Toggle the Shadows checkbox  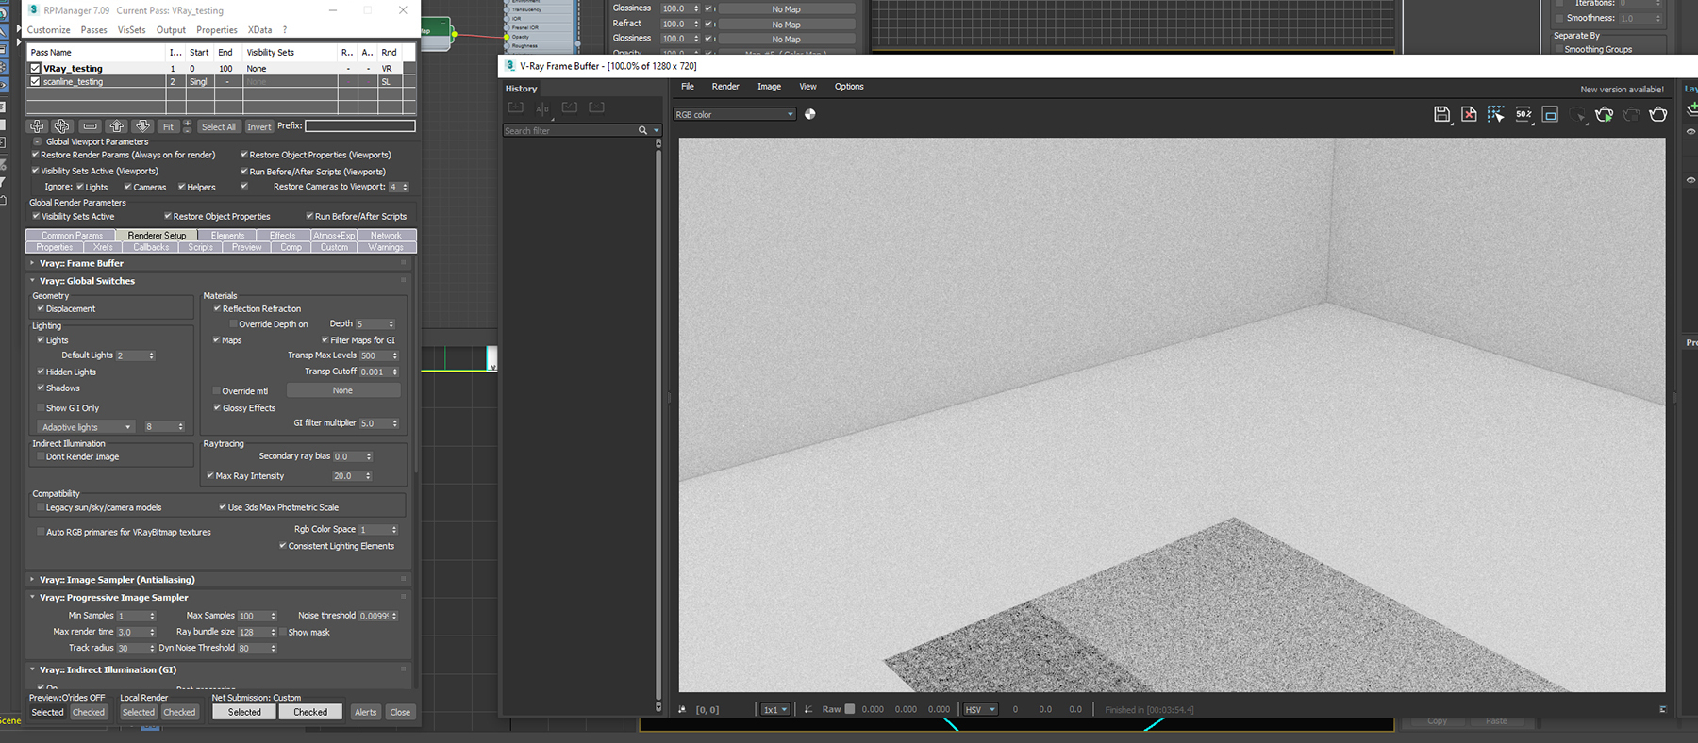tap(41, 388)
